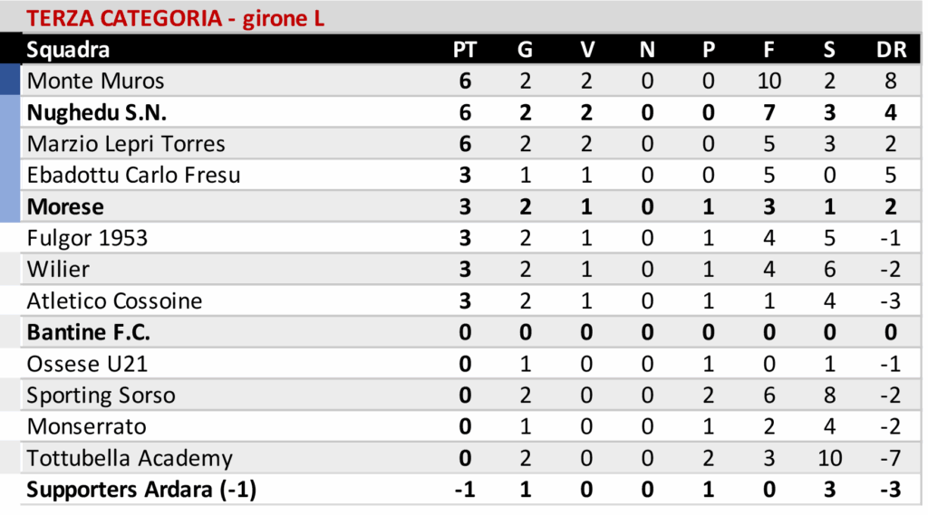
Task: Click the Morese team name
Action: [65, 207]
